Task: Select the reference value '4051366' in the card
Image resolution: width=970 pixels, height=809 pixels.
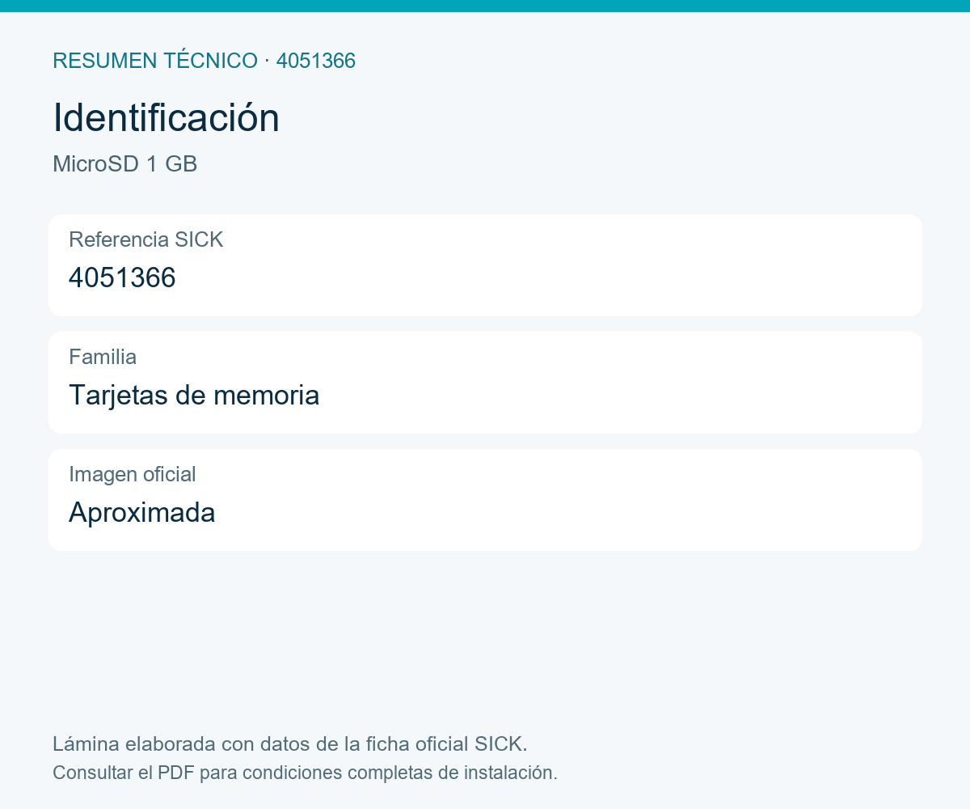Action: coord(122,277)
